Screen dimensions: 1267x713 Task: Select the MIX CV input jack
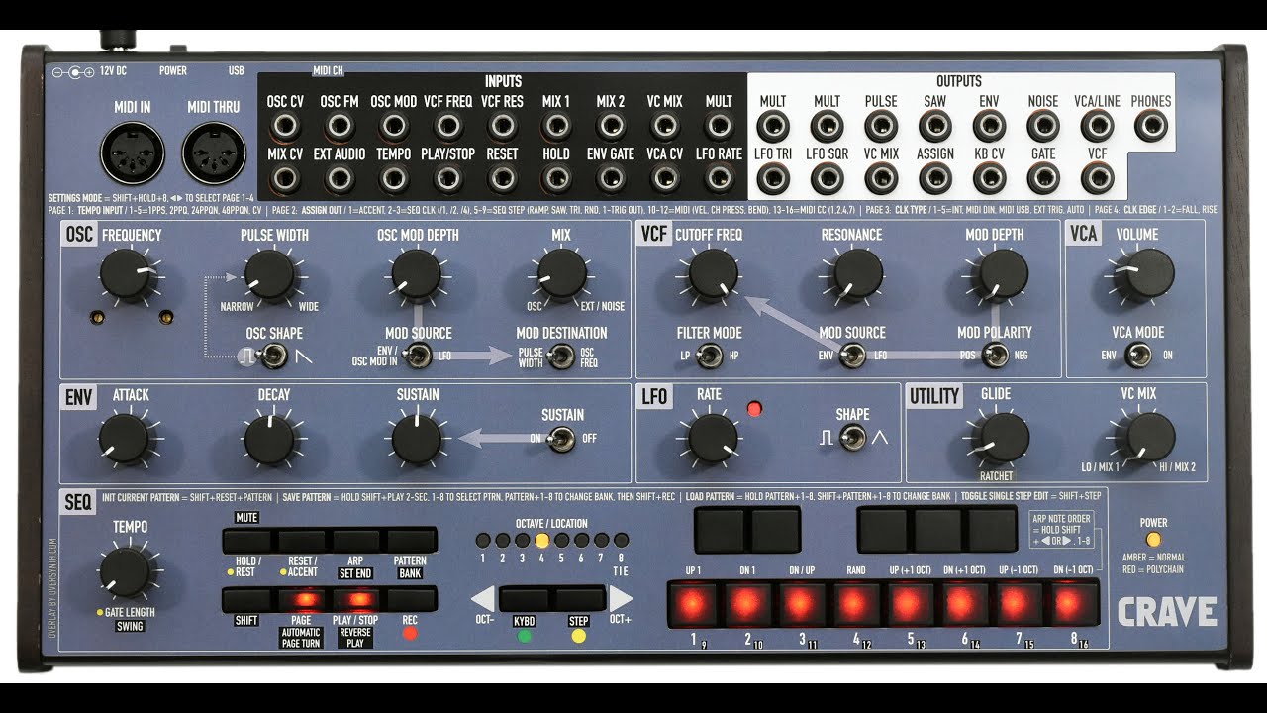[x=286, y=178]
